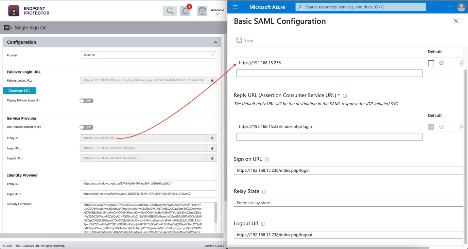Click the empty Reply URL input field
Image resolution: width=468 pixels, height=249 pixels.
coord(329,137)
